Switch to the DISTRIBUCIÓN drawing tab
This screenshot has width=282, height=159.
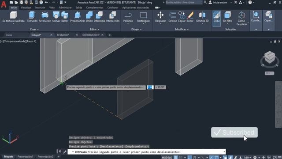(x=91, y=35)
